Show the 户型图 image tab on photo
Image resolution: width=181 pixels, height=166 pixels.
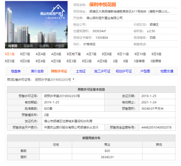(60, 46)
